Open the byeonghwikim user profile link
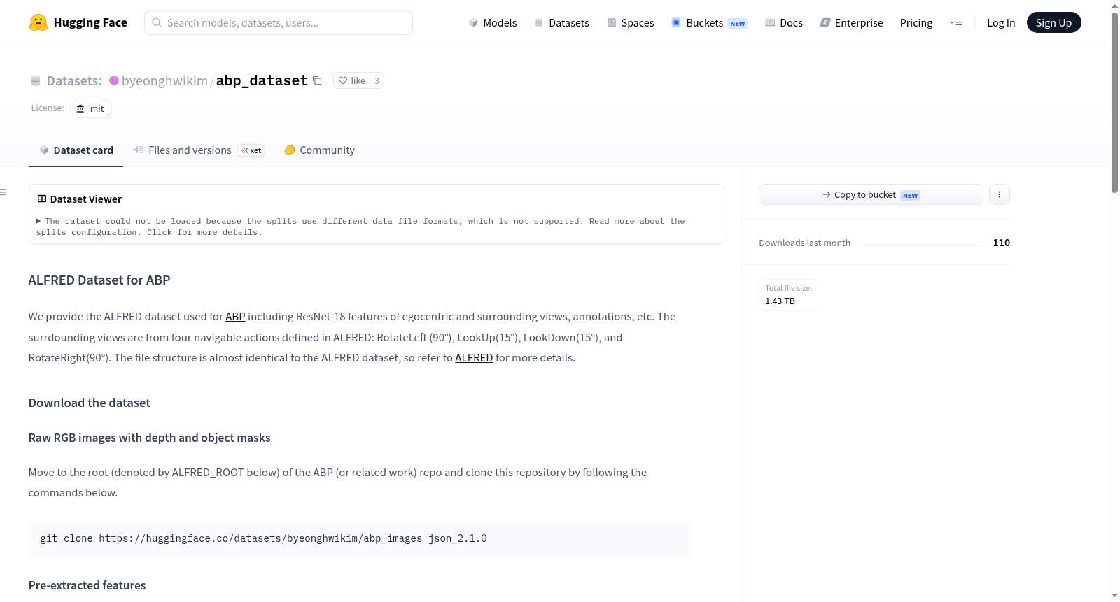The image size is (1120, 602). point(164,80)
